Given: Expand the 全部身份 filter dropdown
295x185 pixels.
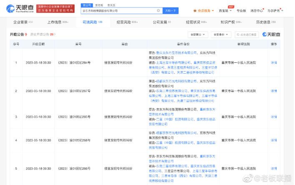Looking at the screenshot, I should [221, 35].
